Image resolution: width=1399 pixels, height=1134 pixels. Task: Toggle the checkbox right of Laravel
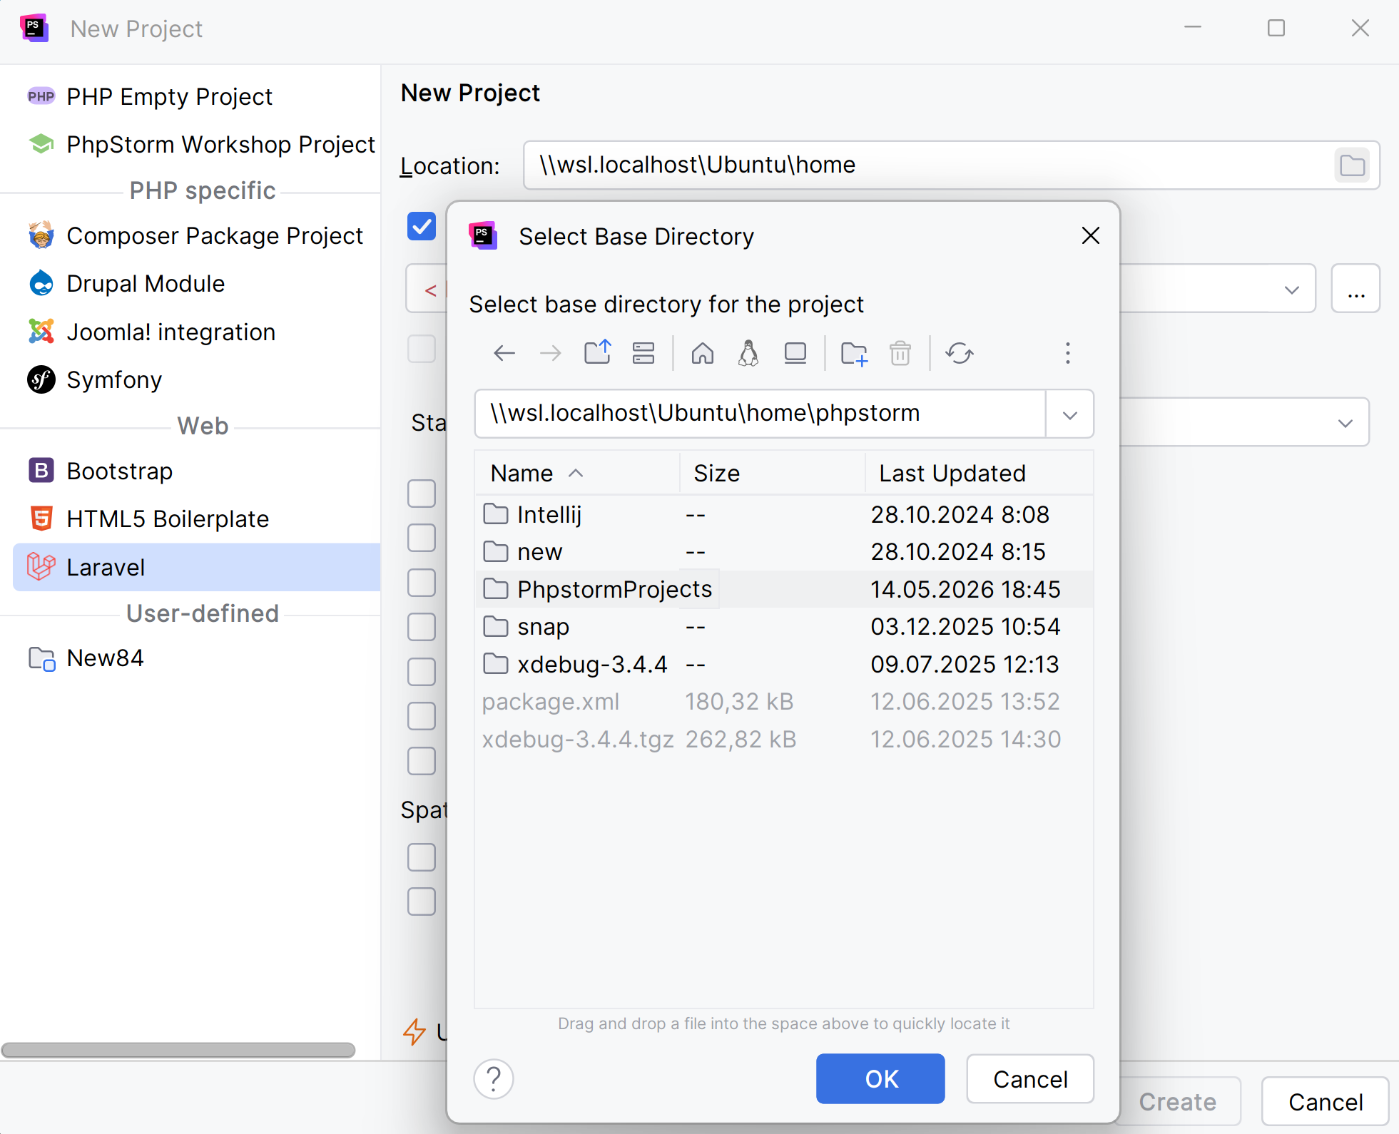(422, 583)
